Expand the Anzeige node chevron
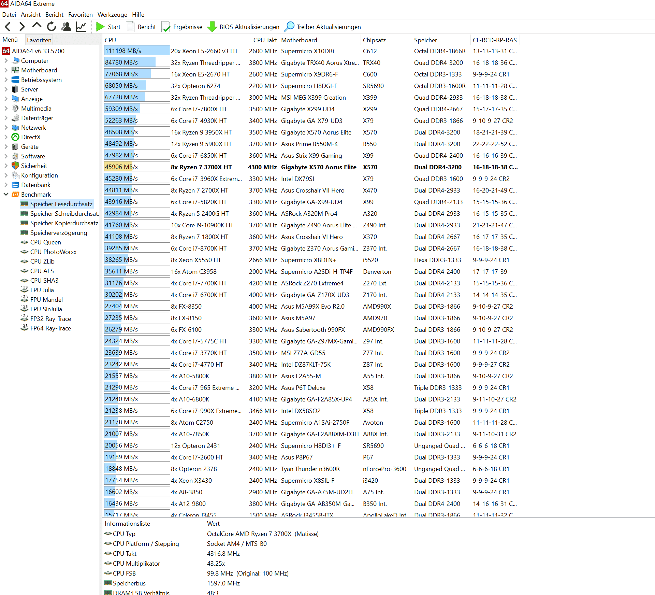Screen dimensions: 655x595 coord(6,99)
